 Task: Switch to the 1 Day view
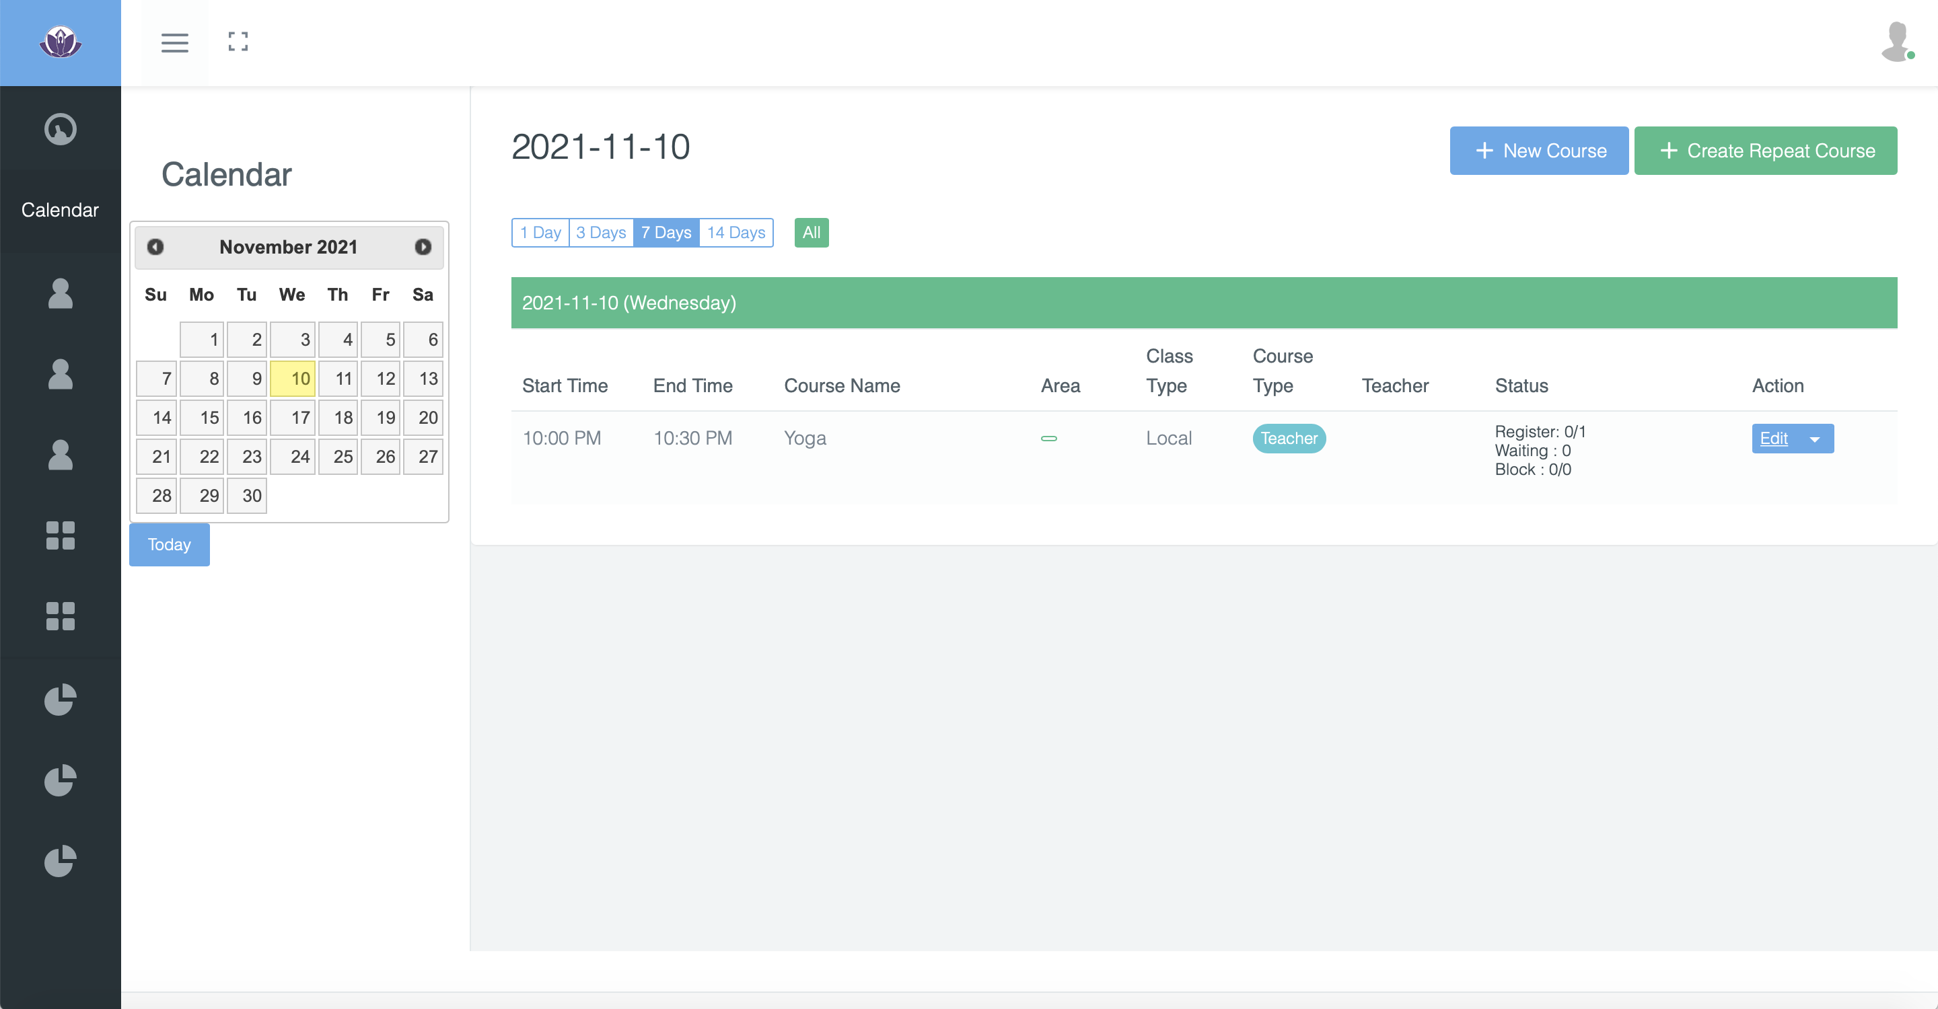[540, 232]
